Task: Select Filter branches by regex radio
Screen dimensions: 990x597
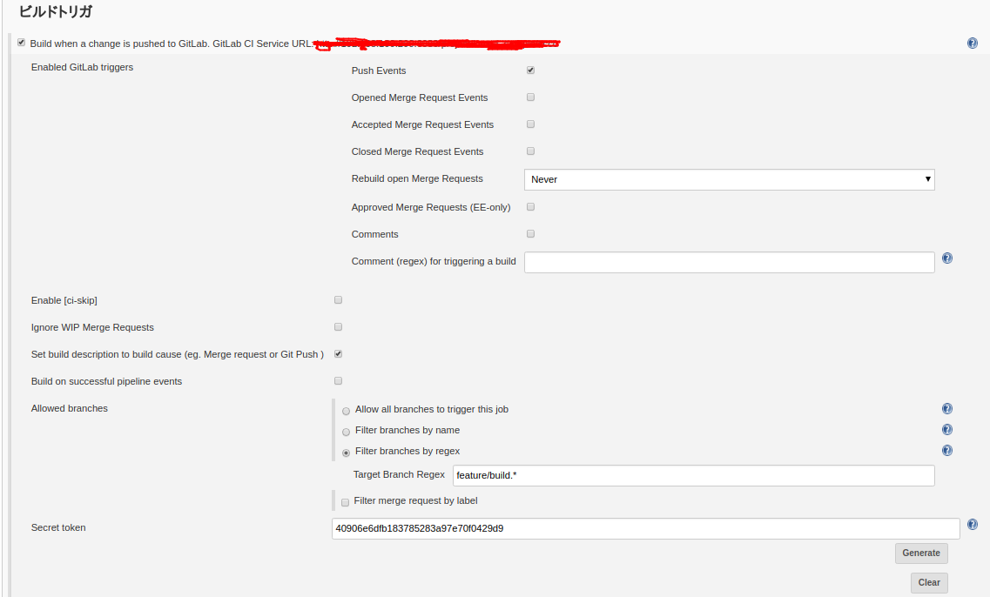Action: pyautogui.click(x=346, y=453)
